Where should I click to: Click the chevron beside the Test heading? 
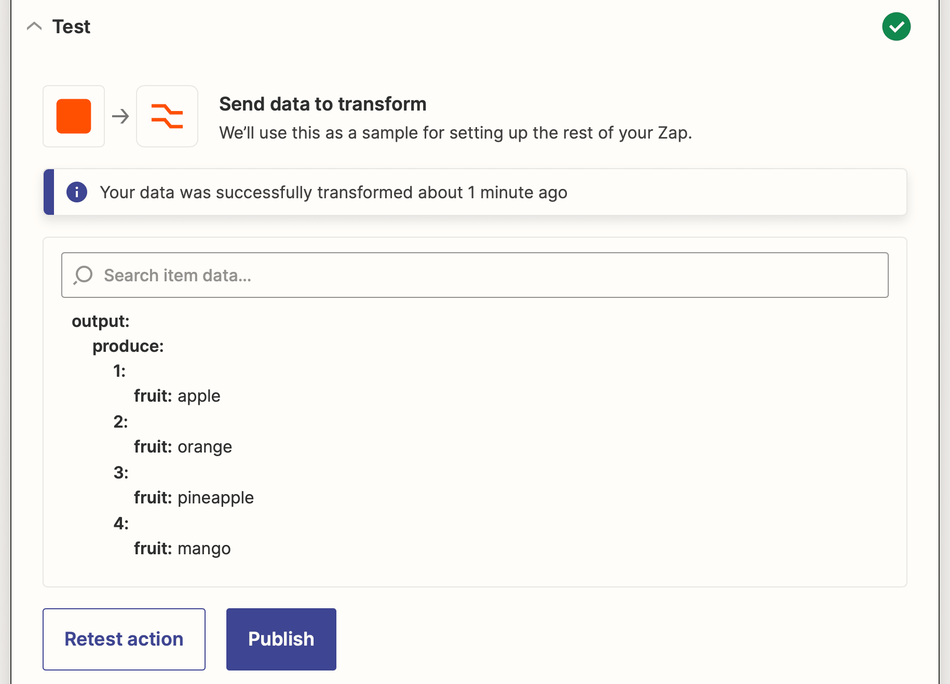pyautogui.click(x=34, y=26)
